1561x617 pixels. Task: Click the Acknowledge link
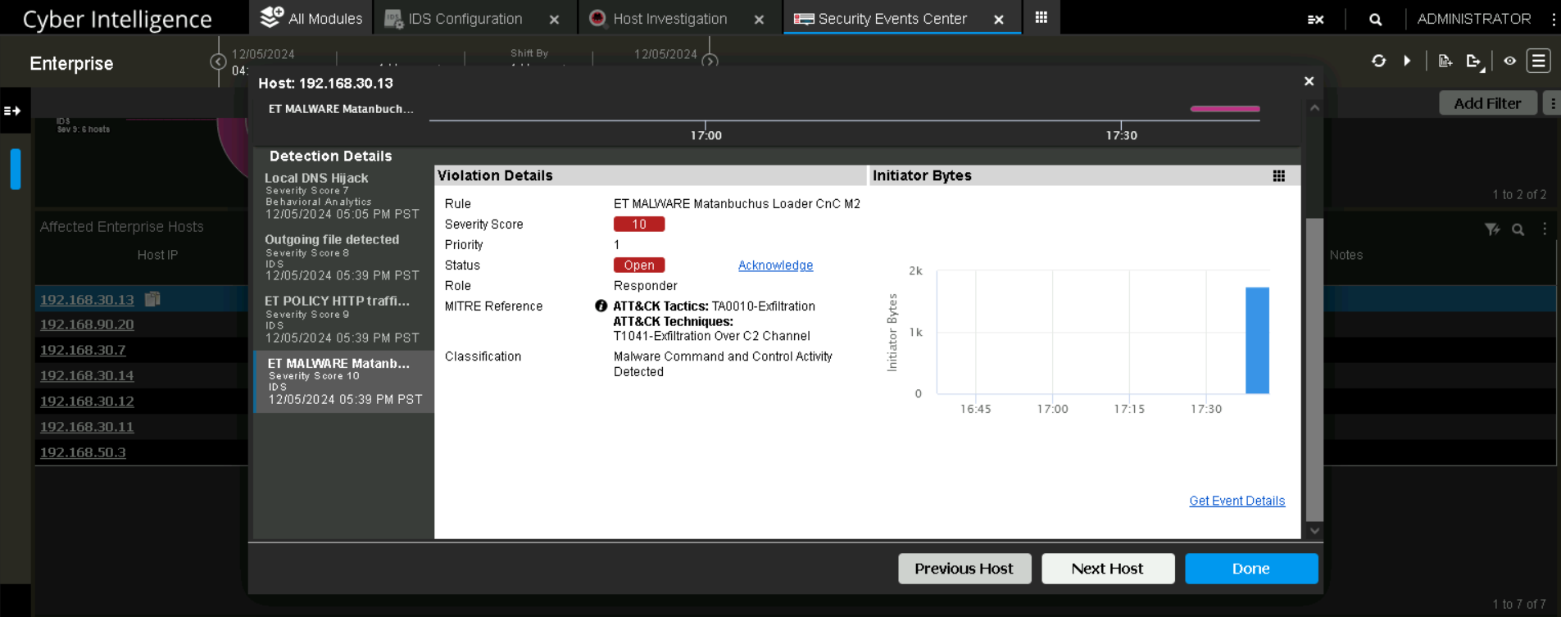(775, 265)
